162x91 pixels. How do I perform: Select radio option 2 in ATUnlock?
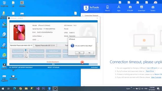(x=26, y=52)
